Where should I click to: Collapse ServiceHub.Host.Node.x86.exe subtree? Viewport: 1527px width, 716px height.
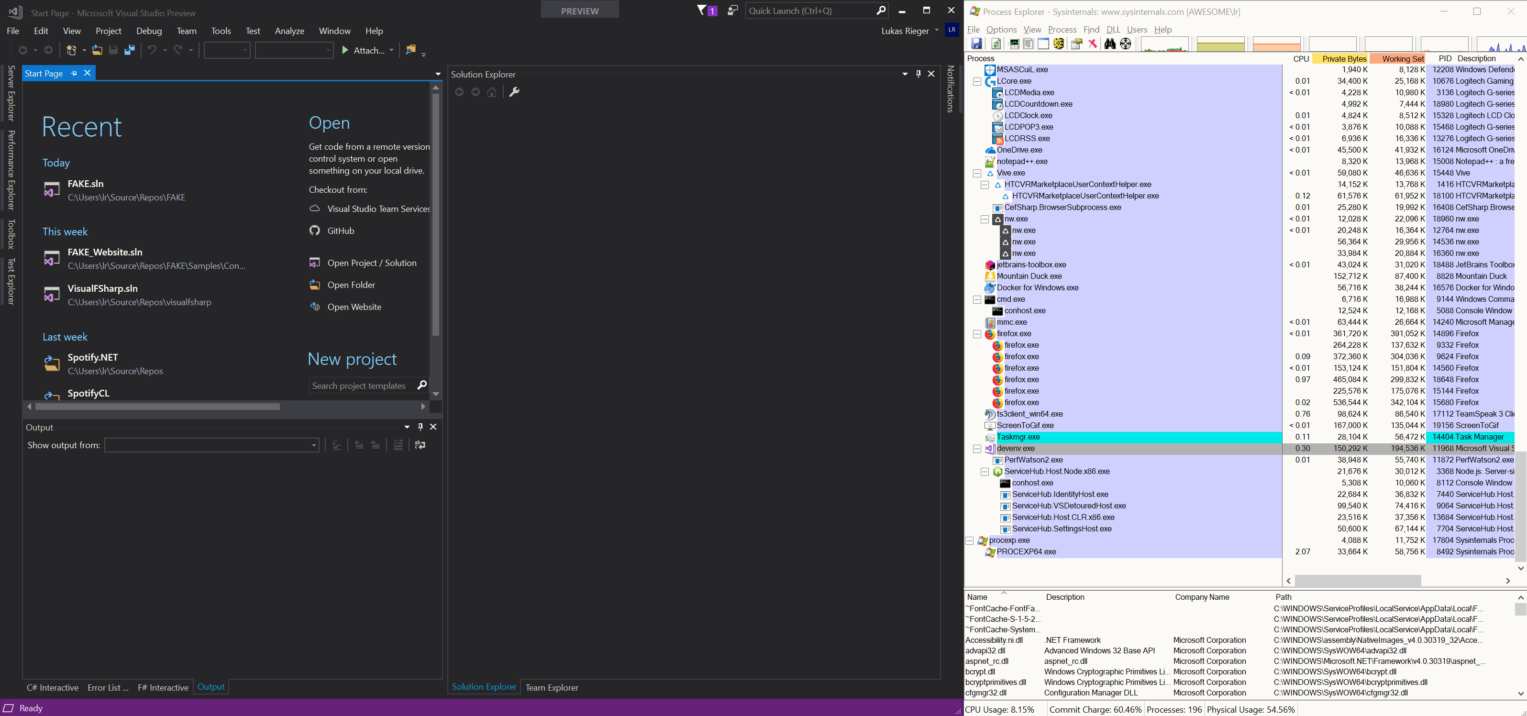point(985,472)
